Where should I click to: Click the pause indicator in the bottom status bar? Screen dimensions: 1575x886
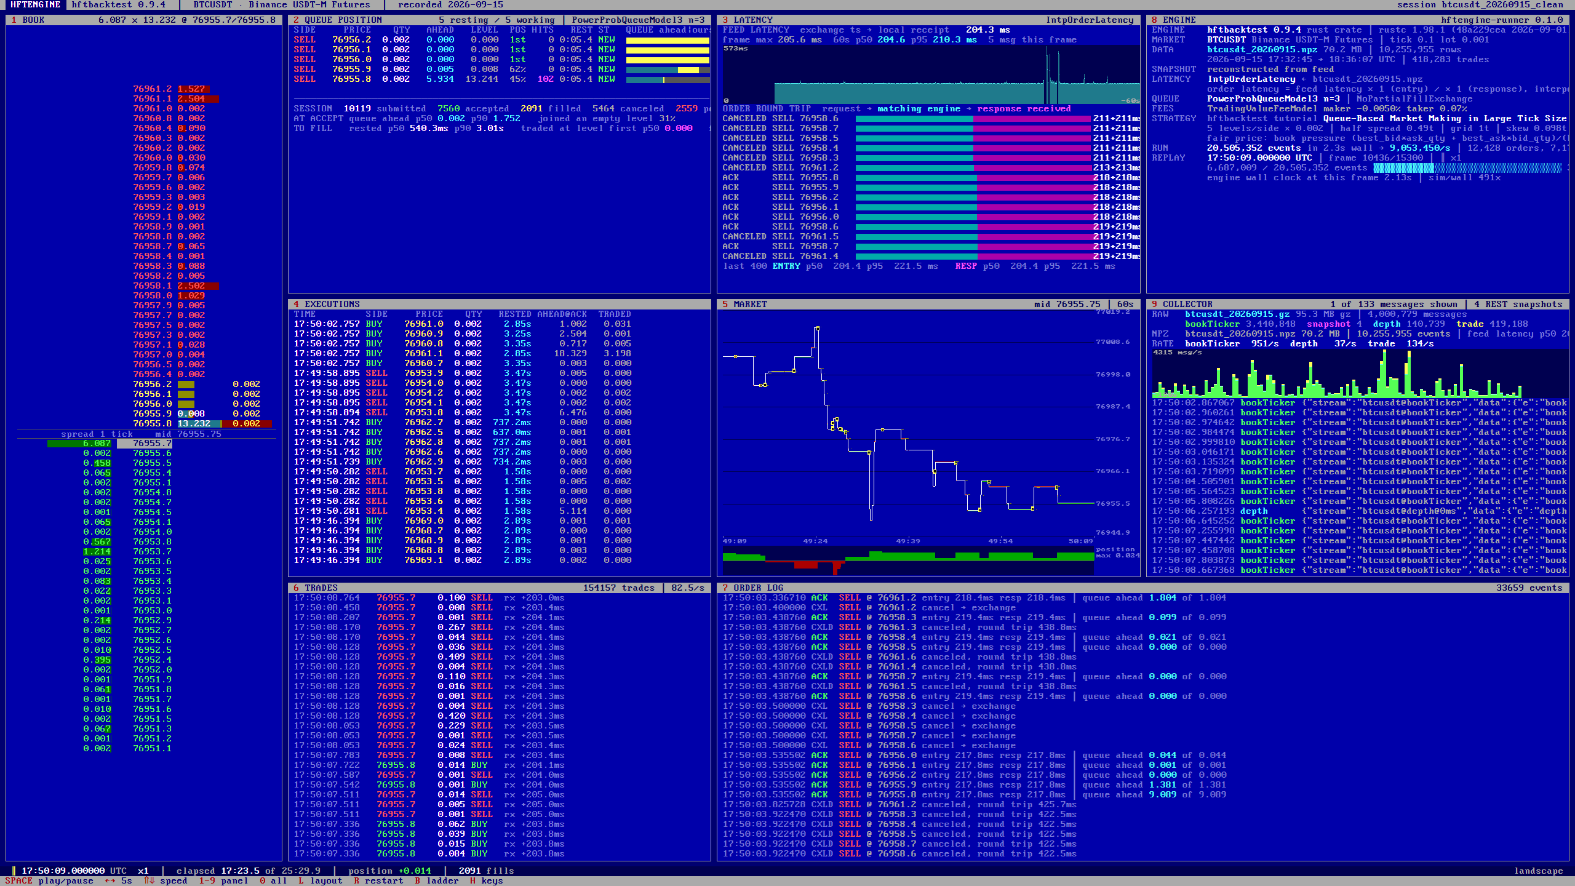click(x=14, y=871)
